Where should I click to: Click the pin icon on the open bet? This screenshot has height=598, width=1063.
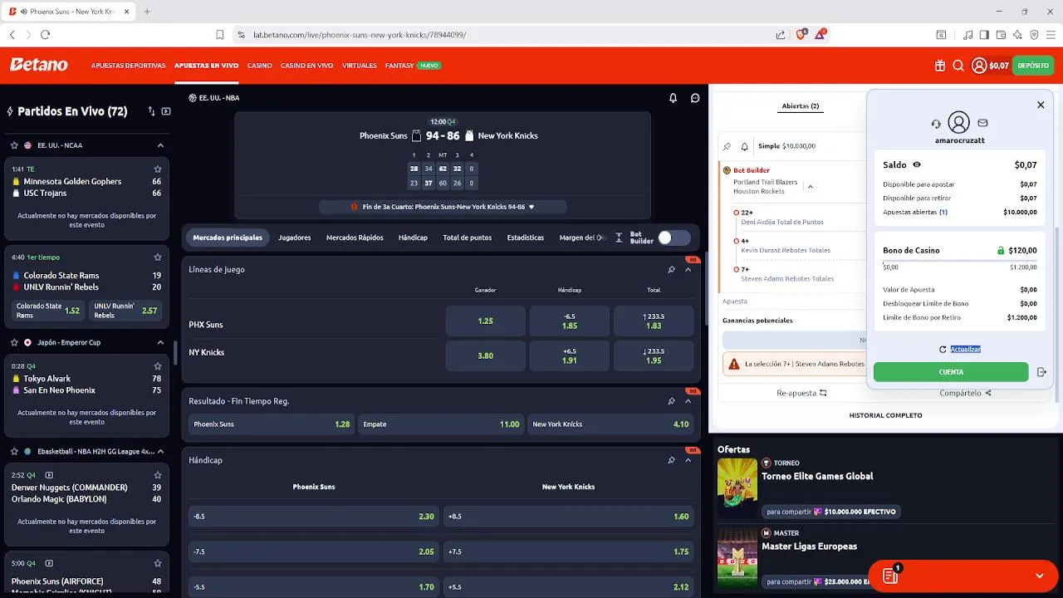coord(727,146)
